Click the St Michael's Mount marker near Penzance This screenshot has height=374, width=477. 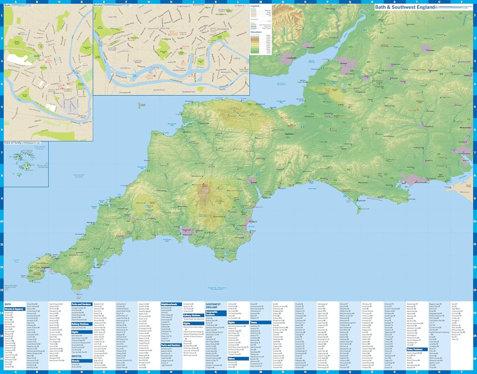tap(51, 270)
